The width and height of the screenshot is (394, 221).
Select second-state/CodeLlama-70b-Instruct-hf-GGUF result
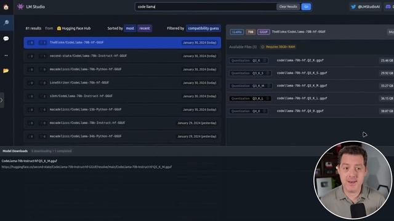click(x=123, y=56)
